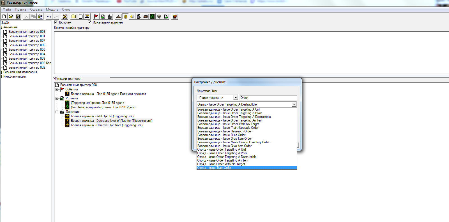Open the Import Manager icon
Viewport: 449px width, 222px height.
[x=166, y=17]
